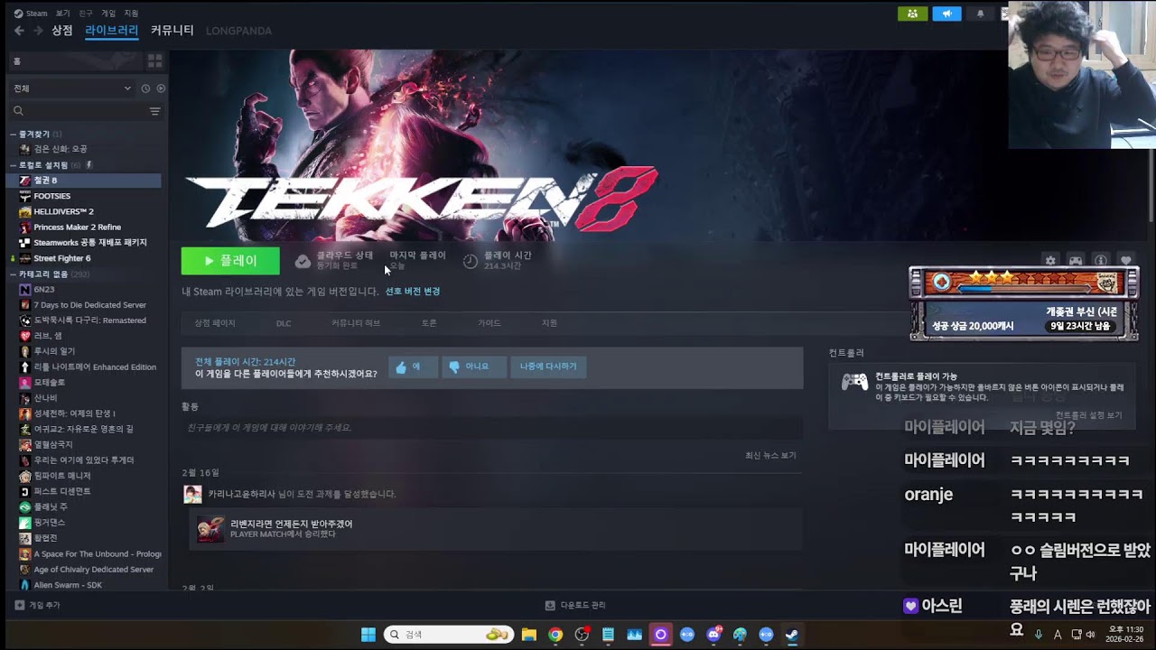Screen dimensions: 1156x650
Task: Open the library advanced filter options icon
Action: tap(154, 111)
